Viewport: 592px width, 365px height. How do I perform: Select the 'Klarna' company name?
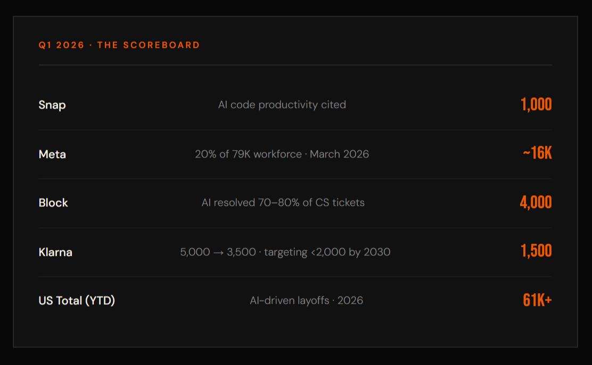click(55, 252)
